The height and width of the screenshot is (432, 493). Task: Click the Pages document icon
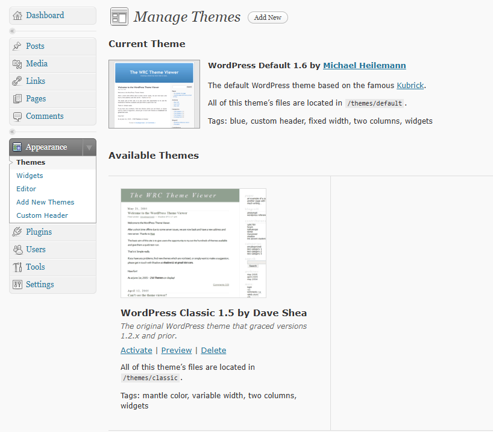click(17, 99)
